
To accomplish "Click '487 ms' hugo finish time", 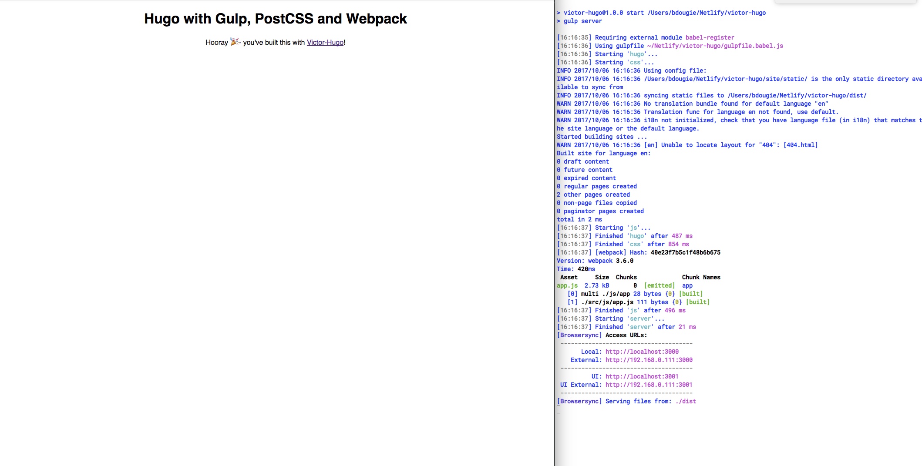I will 682,236.
